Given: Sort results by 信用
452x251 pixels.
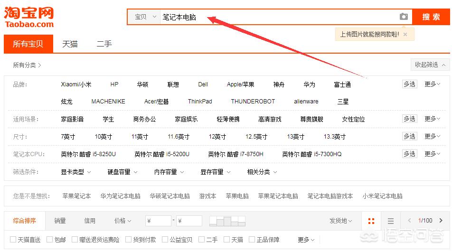Looking at the screenshot, I should pyautogui.click(x=90, y=221).
